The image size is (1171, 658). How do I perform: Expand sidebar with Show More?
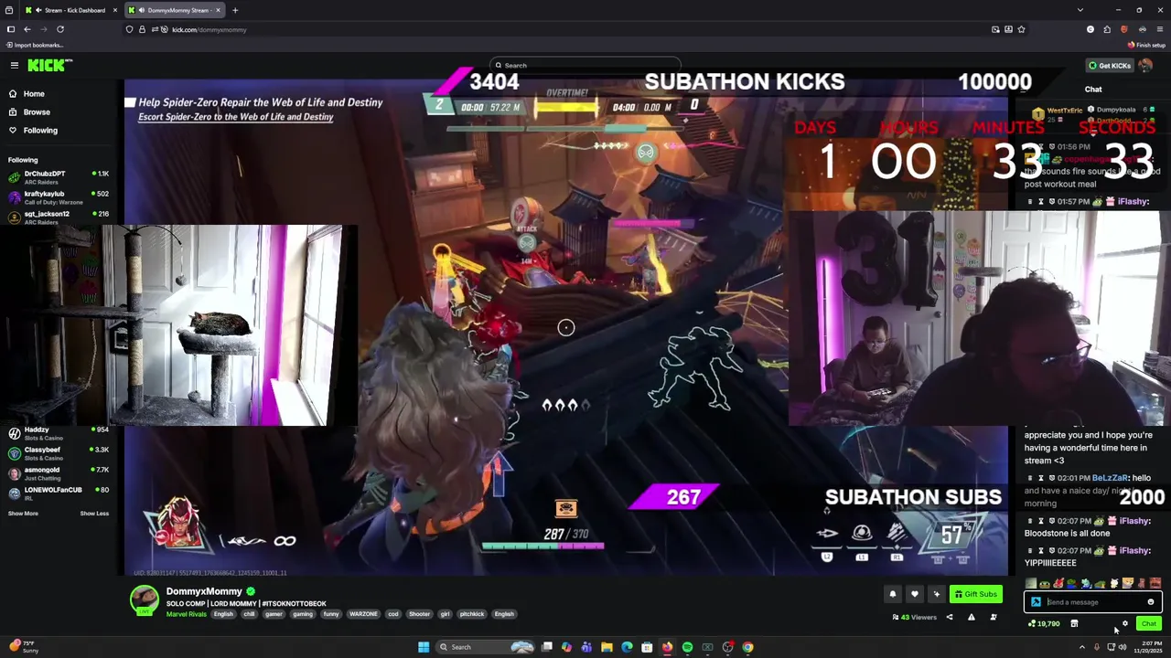(x=23, y=513)
